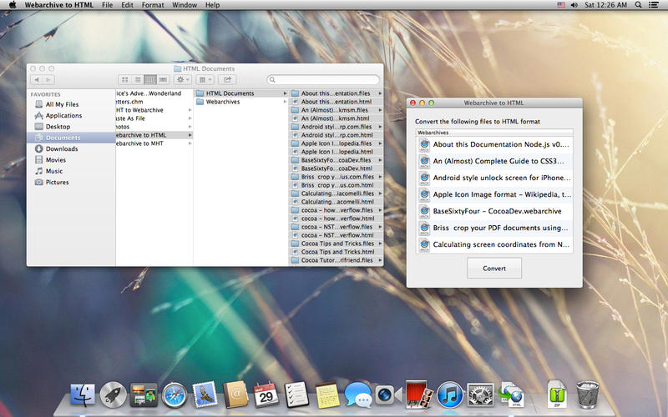This screenshot has height=417, width=668.
Task: Launch iTunes from the Dock
Action: coord(450,394)
